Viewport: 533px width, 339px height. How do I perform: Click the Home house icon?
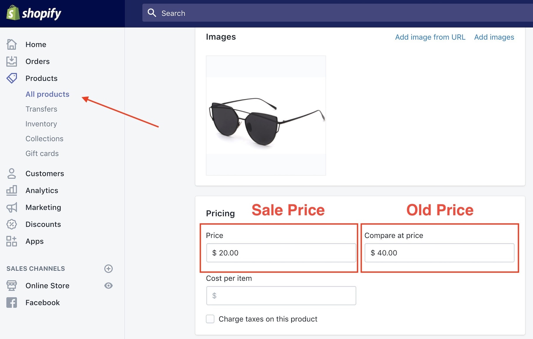(12, 44)
